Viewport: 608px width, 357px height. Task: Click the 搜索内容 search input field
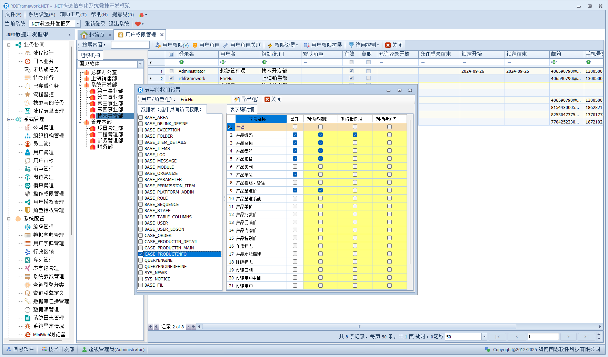point(130,45)
